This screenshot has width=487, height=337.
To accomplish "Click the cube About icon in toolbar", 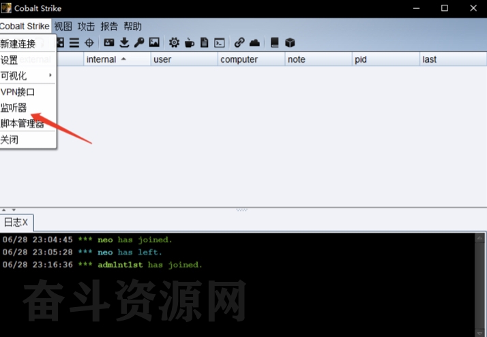I will (290, 43).
